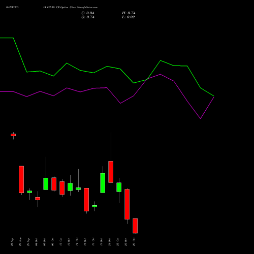254x254 pixels.
Task: Click the BANKIND symbol label
Action: coord(12,7)
